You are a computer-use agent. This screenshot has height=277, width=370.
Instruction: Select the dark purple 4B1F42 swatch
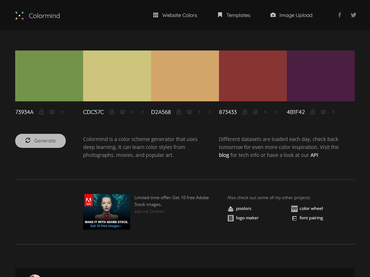(321, 76)
